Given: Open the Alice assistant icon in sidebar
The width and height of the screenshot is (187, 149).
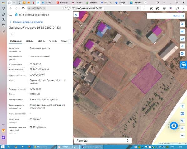Looking at the screenshot, I should tap(3, 138).
